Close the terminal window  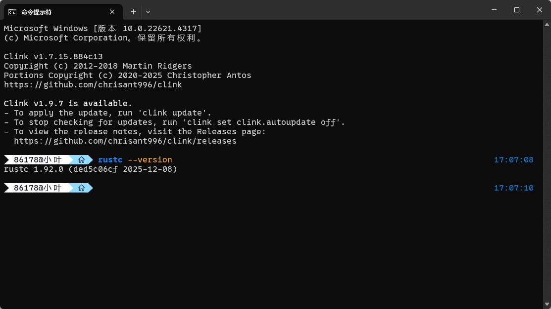(x=539, y=10)
